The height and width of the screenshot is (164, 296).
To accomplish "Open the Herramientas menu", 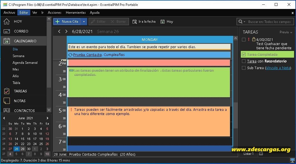I will (x=76, y=13).
